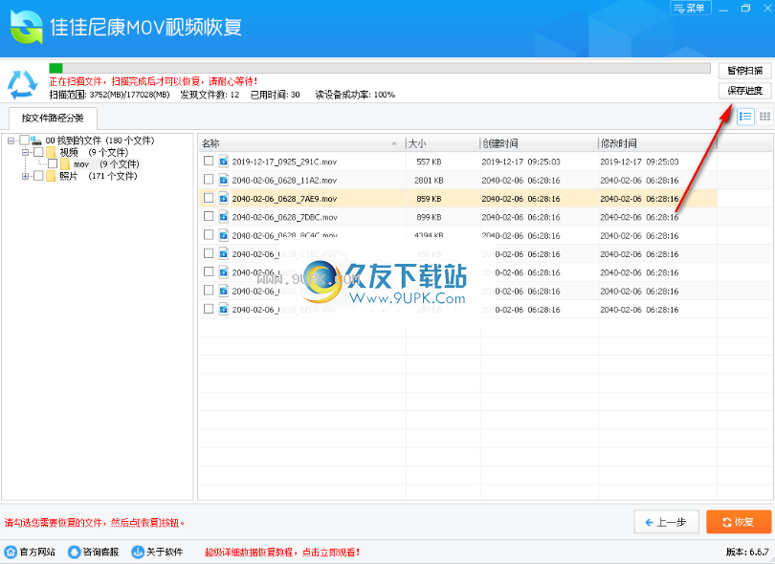Sort by 大小 column header
775x564 pixels.
click(x=442, y=143)
